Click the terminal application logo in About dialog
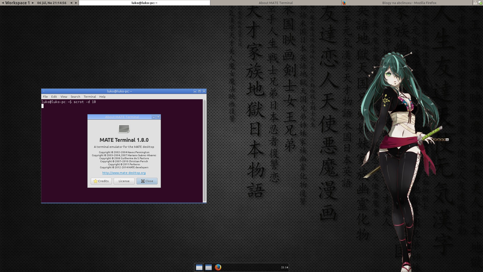 coord(124,129)
